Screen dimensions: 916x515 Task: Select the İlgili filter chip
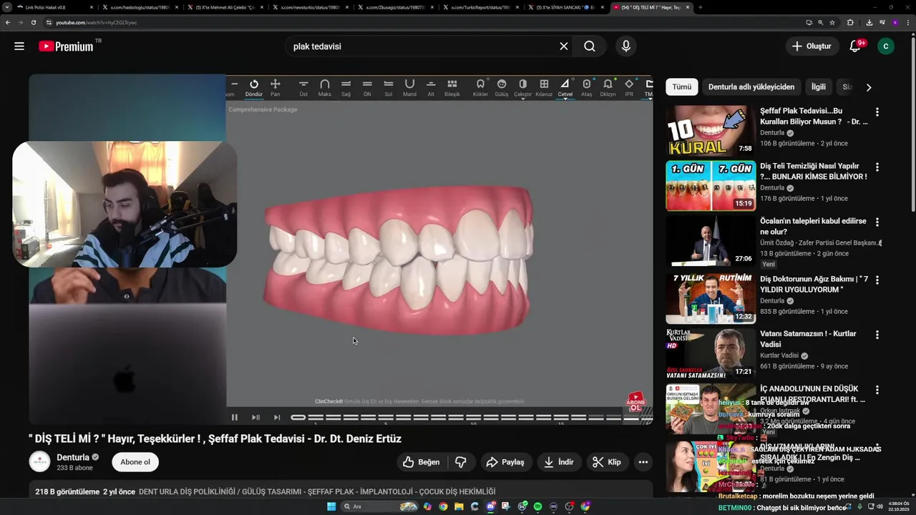point(819,87)
